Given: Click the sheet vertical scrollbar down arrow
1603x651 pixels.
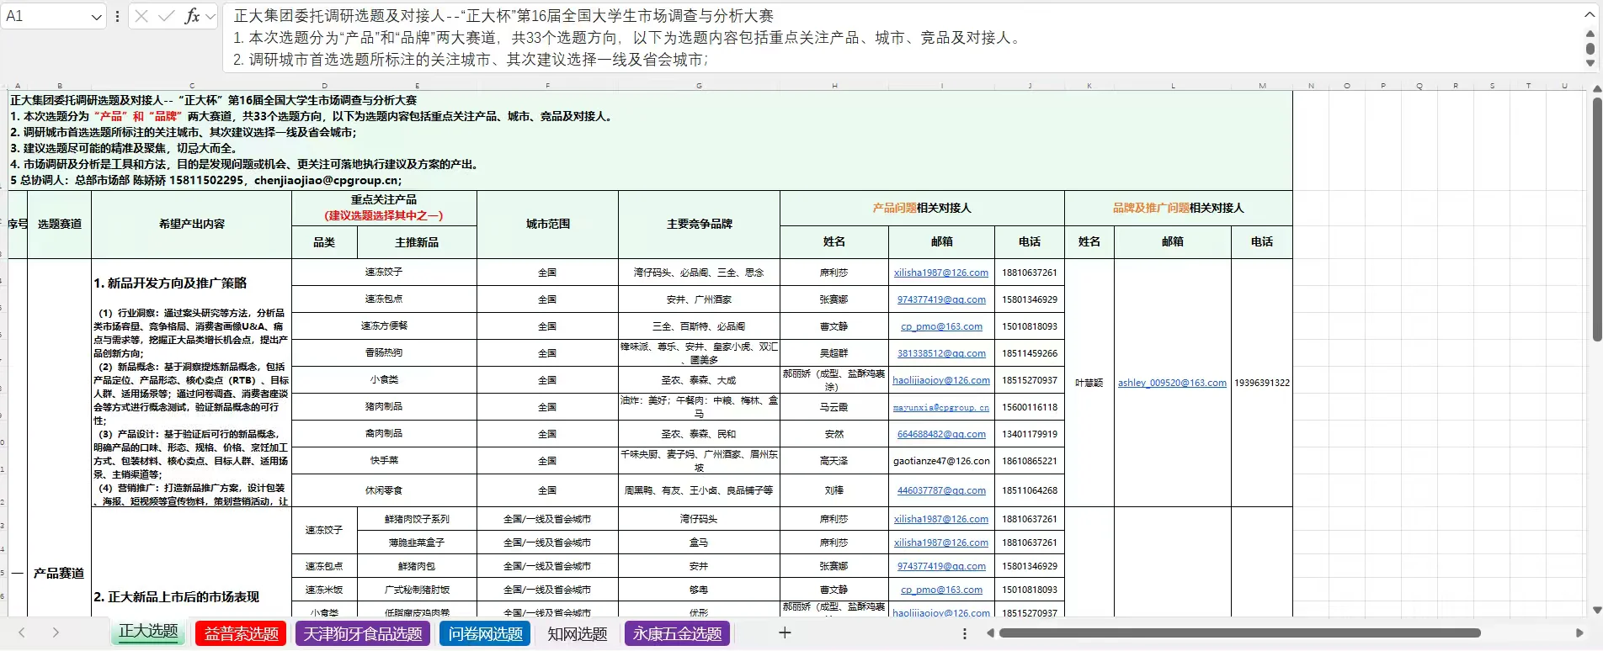Looking at the screenshot, I should coord(1597,611).
